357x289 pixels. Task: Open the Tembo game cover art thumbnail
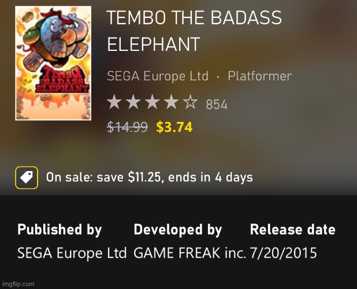[x=53, y=63]
